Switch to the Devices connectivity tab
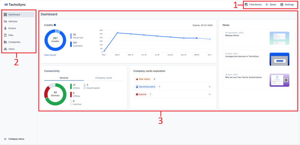Image resolution: width=300 pixels, height=145 pixels. (64, 78)
